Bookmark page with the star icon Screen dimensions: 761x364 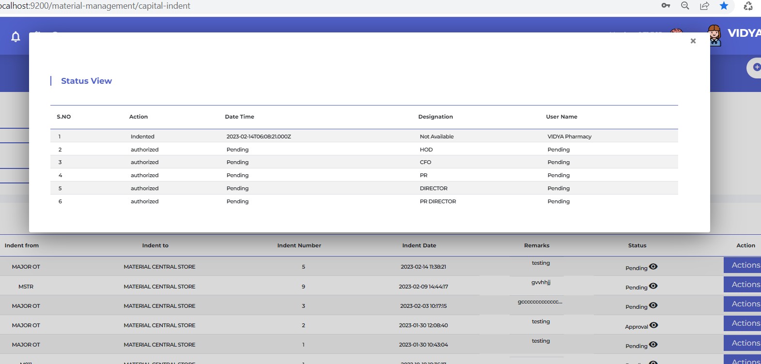(724, 6)
